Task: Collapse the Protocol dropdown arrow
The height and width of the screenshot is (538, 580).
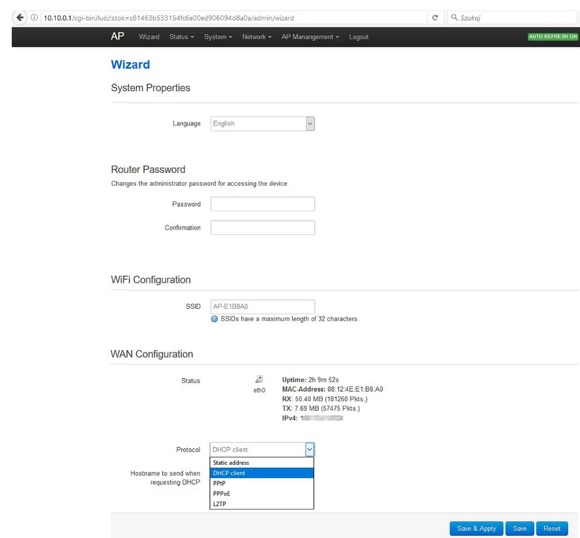Action: [x=310, y=449]
